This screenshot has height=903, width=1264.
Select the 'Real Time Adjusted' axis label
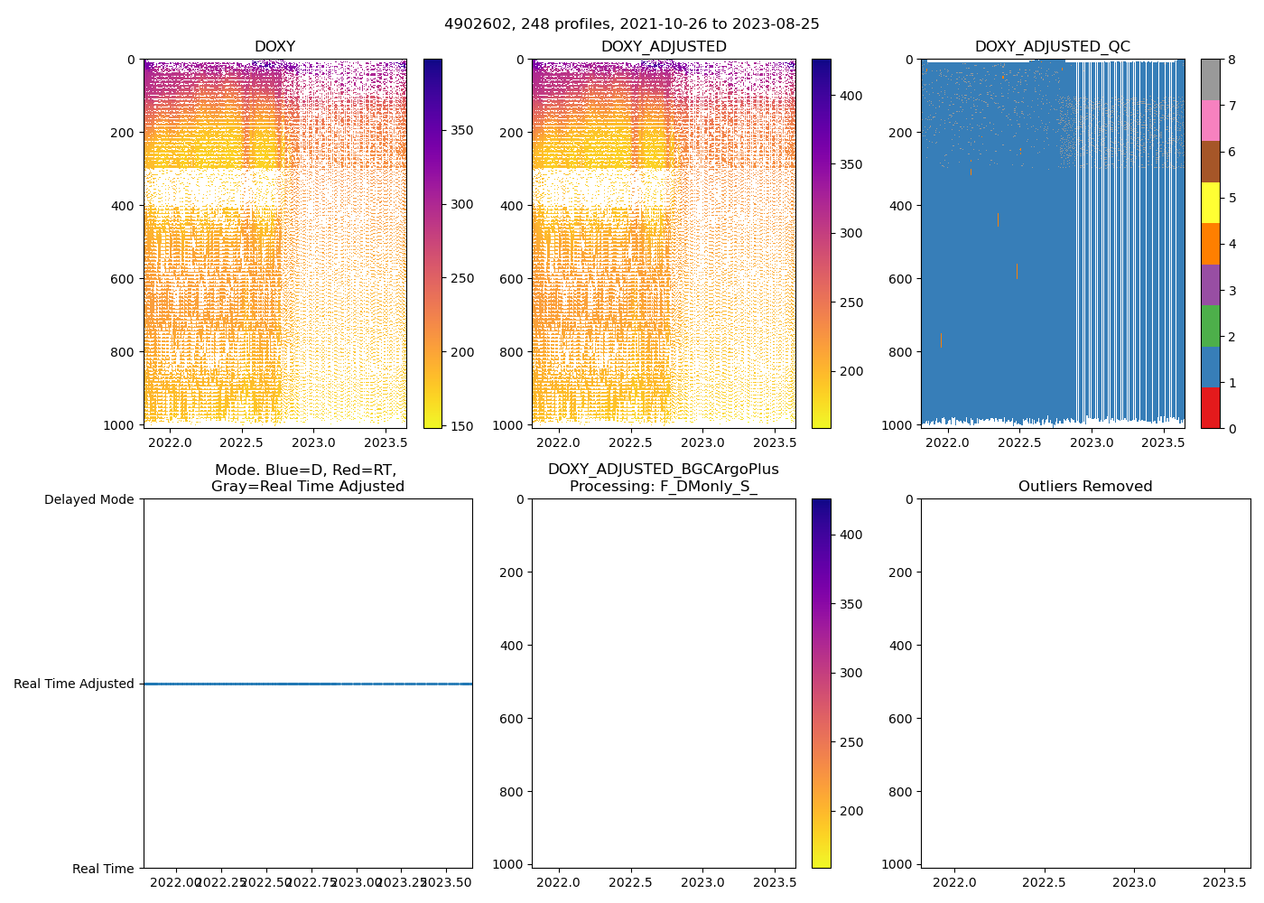coord(74,684)
